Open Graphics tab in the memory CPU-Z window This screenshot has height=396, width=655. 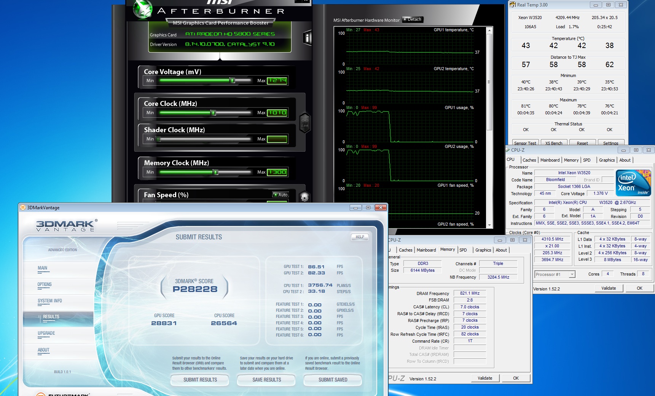(x=483, y=250)
